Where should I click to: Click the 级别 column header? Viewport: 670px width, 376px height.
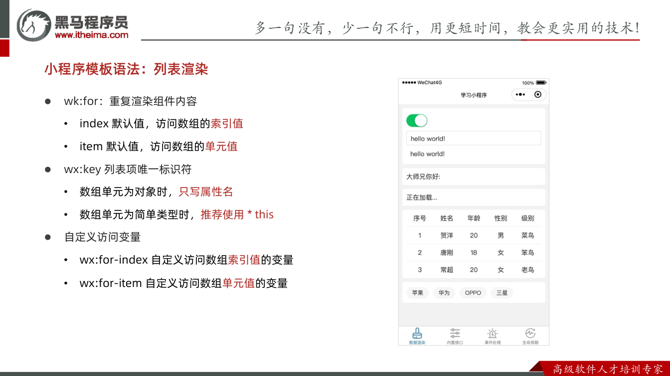click(x=528, y=218)
